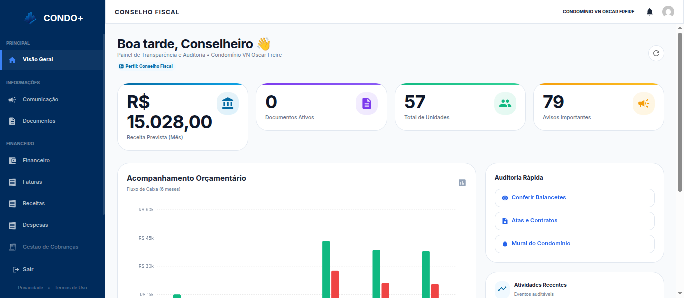Viewport: 684px width, 298px height.
Task: Click the Conferir Balancetes button
Action: click(575, 198)
